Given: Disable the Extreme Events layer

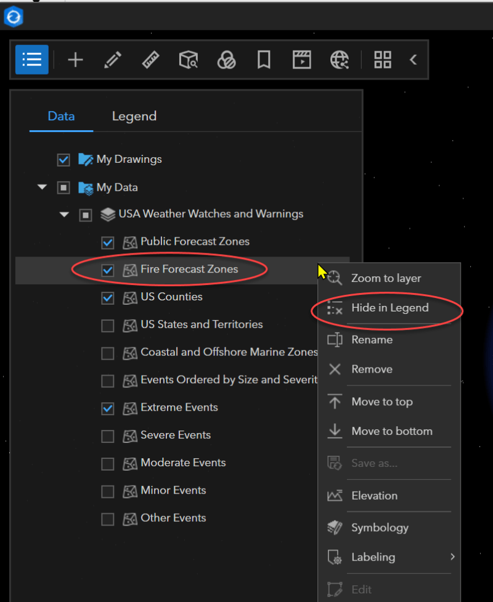Looking at the screenshot, I should pos(107,408).
